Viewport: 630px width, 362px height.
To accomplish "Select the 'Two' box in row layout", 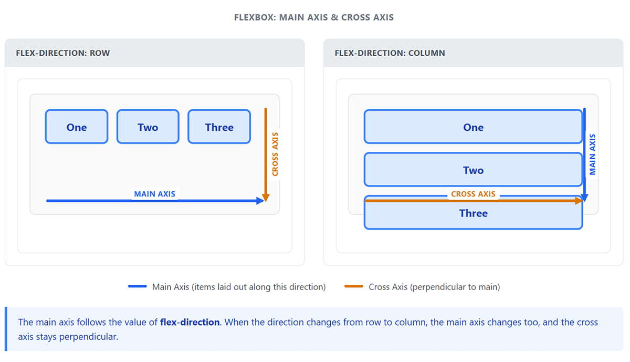I will [148, 127].
